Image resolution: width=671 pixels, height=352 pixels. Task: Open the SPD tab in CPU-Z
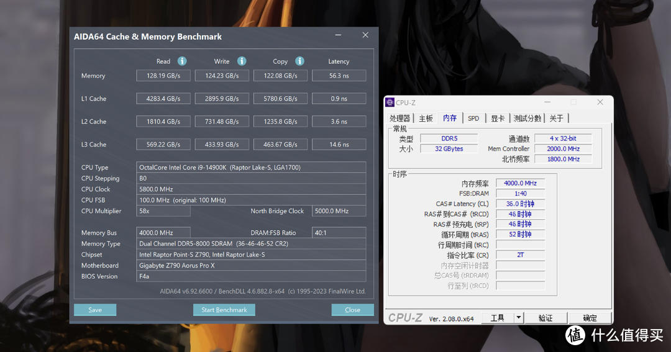coord(473,119)
